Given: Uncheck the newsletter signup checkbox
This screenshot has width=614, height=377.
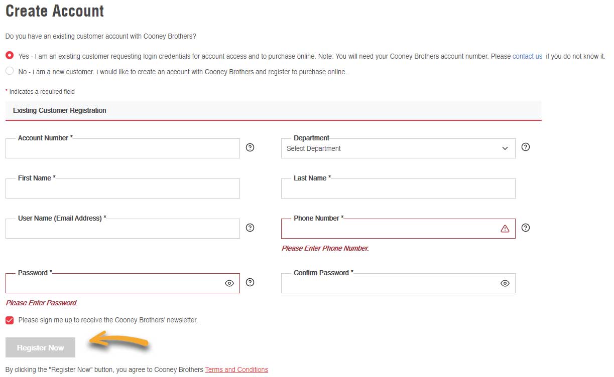Looking at the screenshot, I should (9, 320).
